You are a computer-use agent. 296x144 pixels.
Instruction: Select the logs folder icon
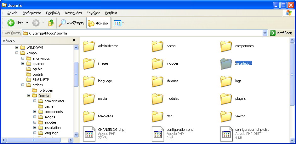pyautogui.click(x=226, y=81)
